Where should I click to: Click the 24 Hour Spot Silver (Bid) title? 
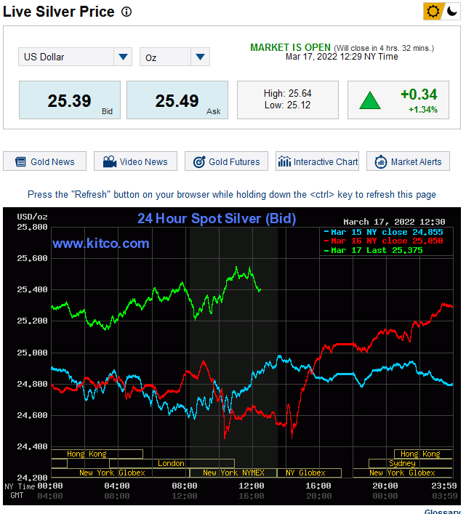tap(217, 219)
